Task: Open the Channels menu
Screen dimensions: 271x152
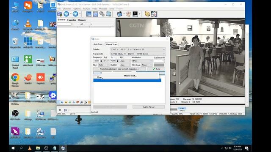Action: coord(67,8)
